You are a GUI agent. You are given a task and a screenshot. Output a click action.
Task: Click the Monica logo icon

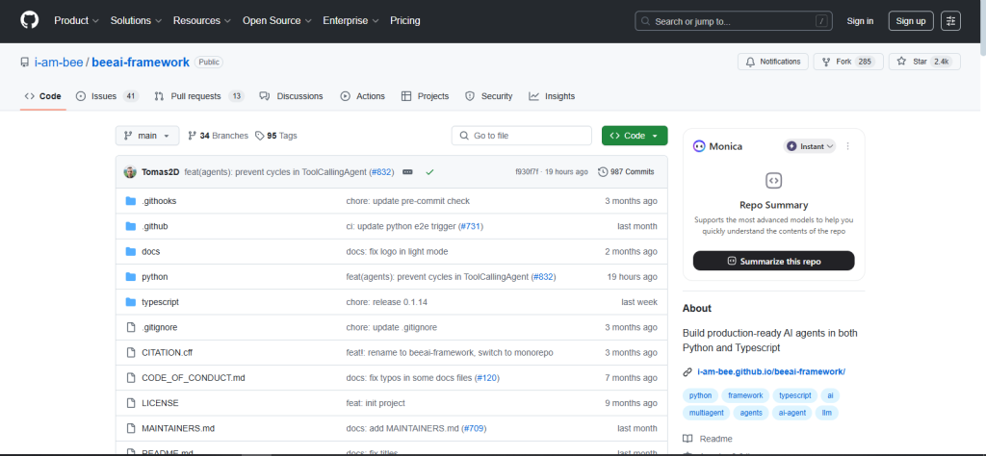click(x=699, y=145)
